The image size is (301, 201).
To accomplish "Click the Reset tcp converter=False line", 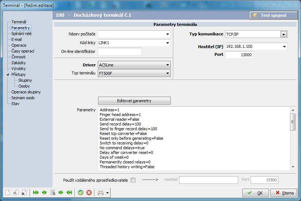I will [123, 134].
